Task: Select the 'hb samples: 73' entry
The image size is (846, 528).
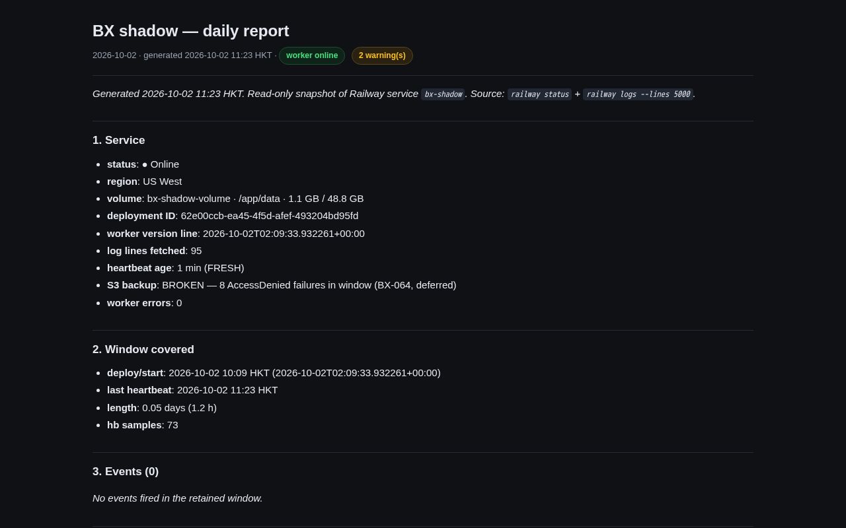Action: 143,425
